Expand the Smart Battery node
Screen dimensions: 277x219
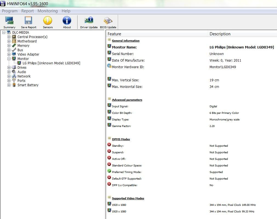pyautogui.click(x=9, y=85)
